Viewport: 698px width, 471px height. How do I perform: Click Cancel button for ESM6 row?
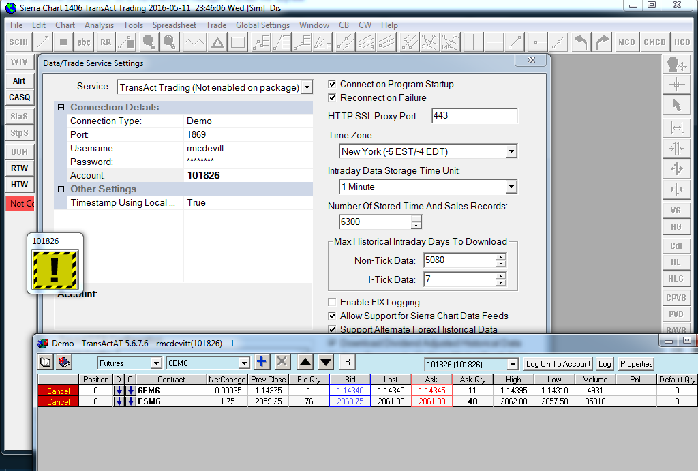(59, 401)
